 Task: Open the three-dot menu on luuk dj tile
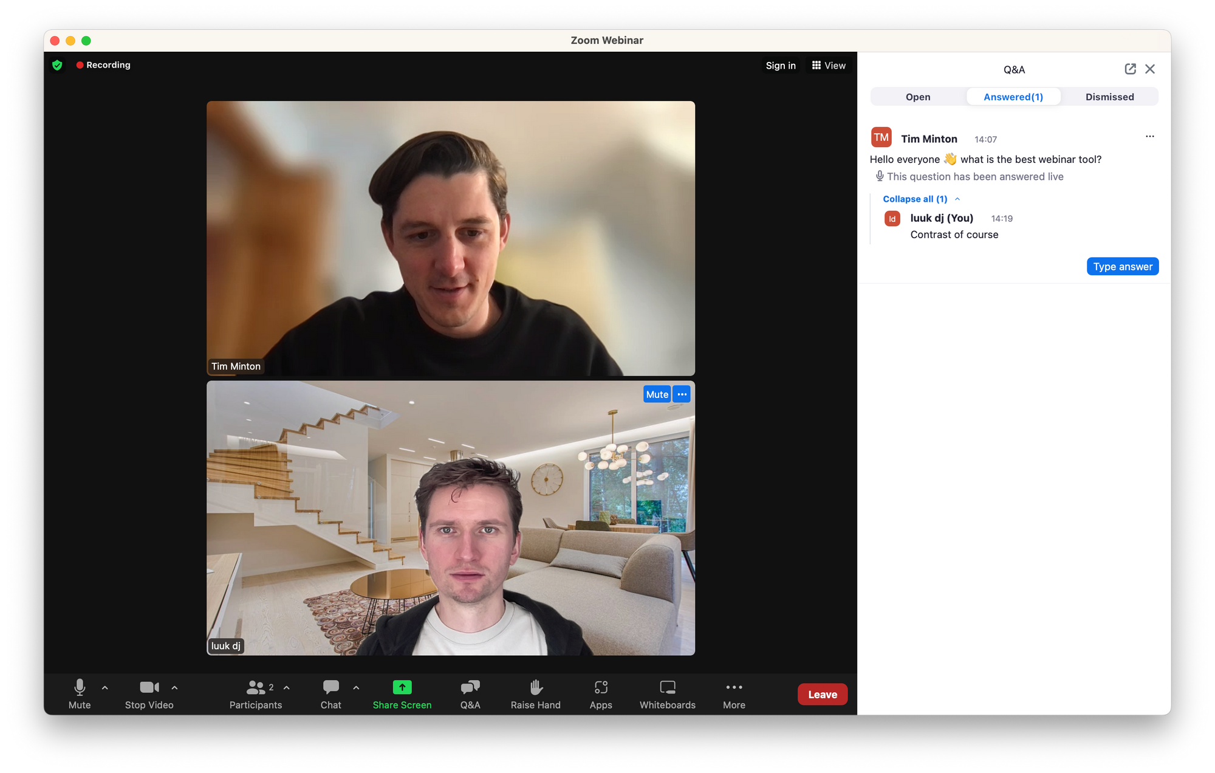click(682, 394)
